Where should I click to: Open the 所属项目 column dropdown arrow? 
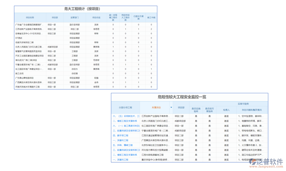coord(171,107)
